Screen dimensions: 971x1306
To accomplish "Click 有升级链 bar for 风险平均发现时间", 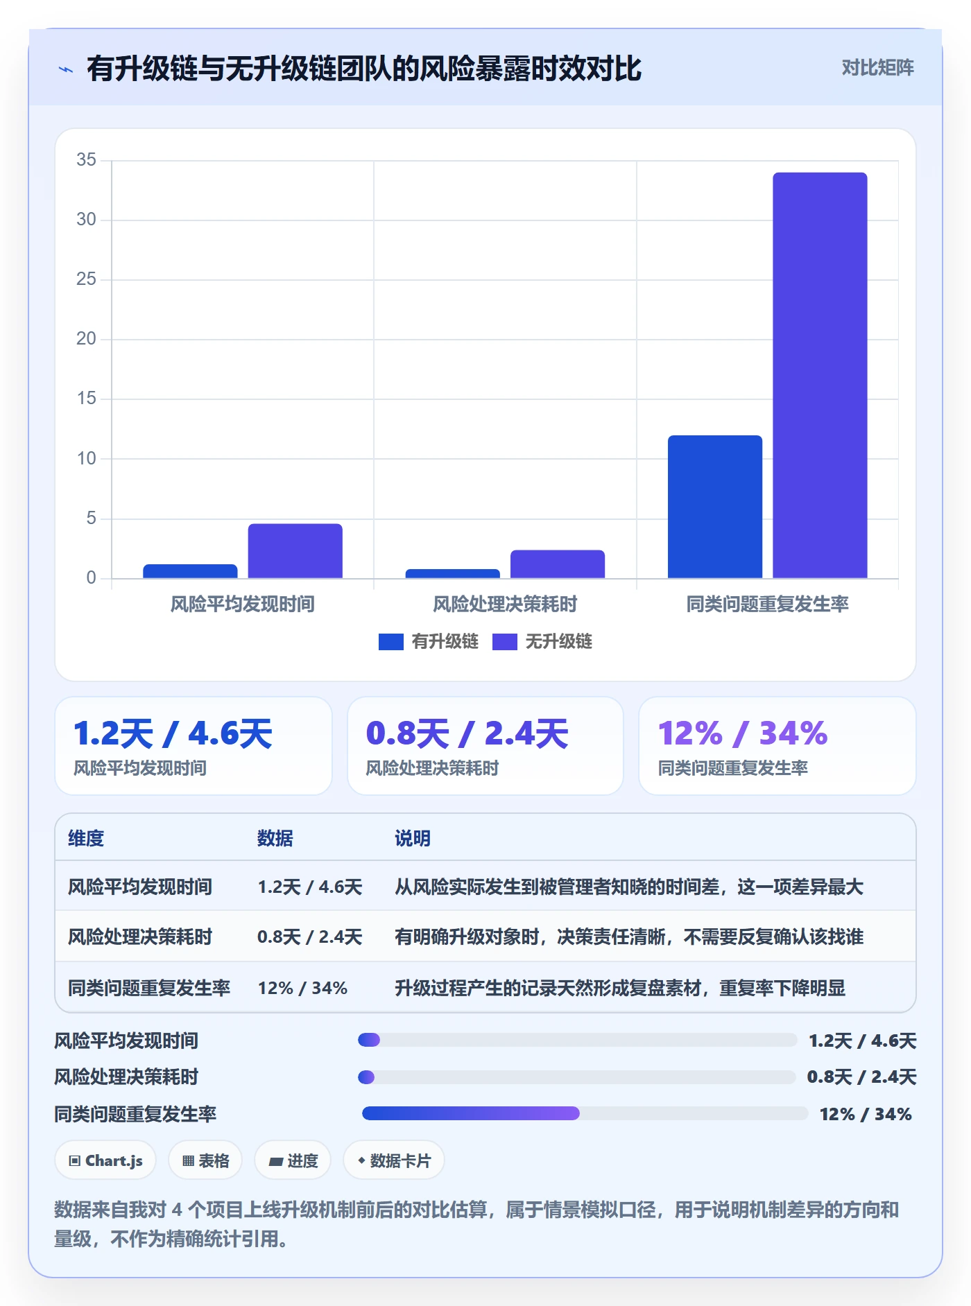I will click(x=190, y=571).
